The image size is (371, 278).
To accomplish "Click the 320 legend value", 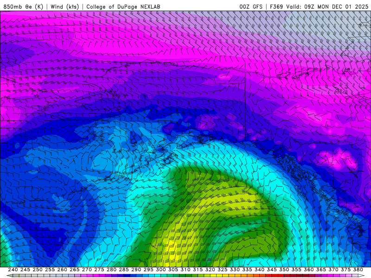I will [210, 270].
